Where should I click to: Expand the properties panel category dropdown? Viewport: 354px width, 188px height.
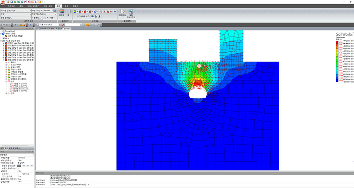click(17, 155)
